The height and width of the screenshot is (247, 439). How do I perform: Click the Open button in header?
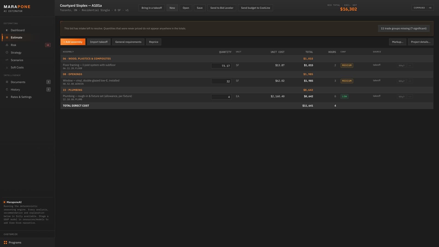click(x=186, y=8)
